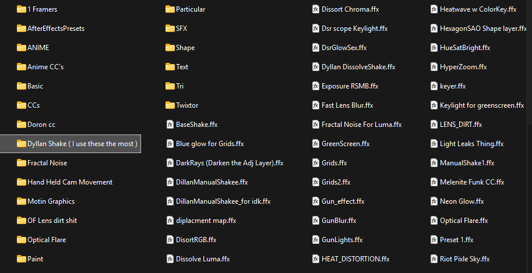This screenshot has height=273, width=532.
Task: Click the Basic folder icon
Action: point(22,86)
